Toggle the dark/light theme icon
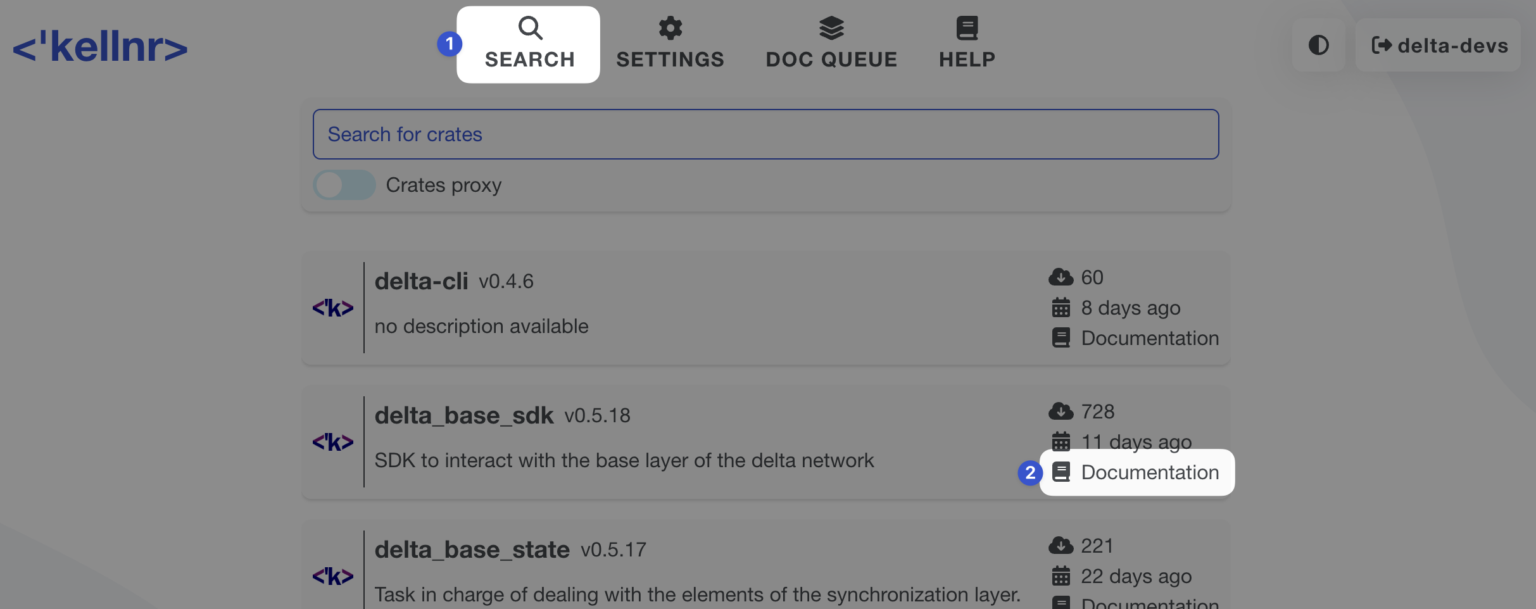The width and height of the screenshot is (1536, 609). click(1318, 45)
